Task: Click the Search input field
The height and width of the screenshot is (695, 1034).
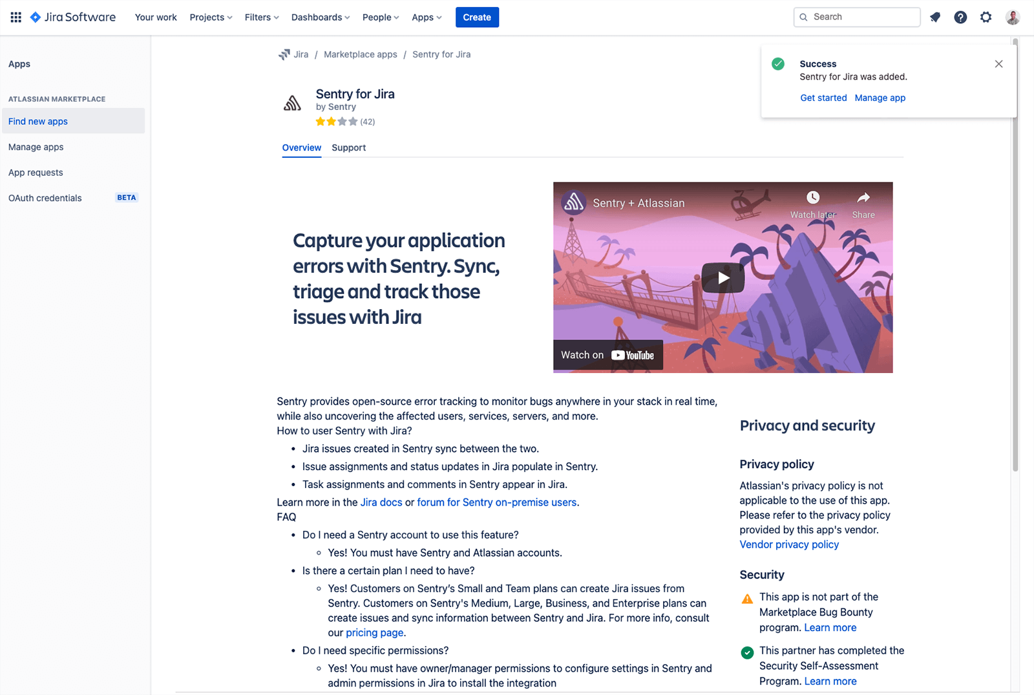Action: point(856,17)
